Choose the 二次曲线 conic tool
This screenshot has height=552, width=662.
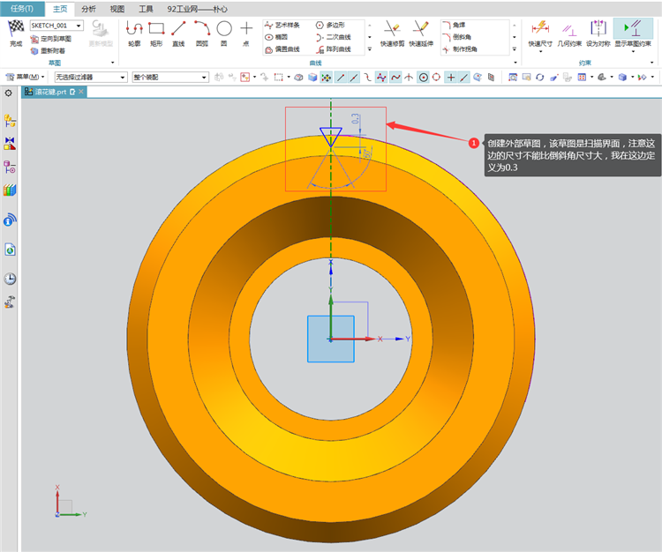[x=333, y=37]
